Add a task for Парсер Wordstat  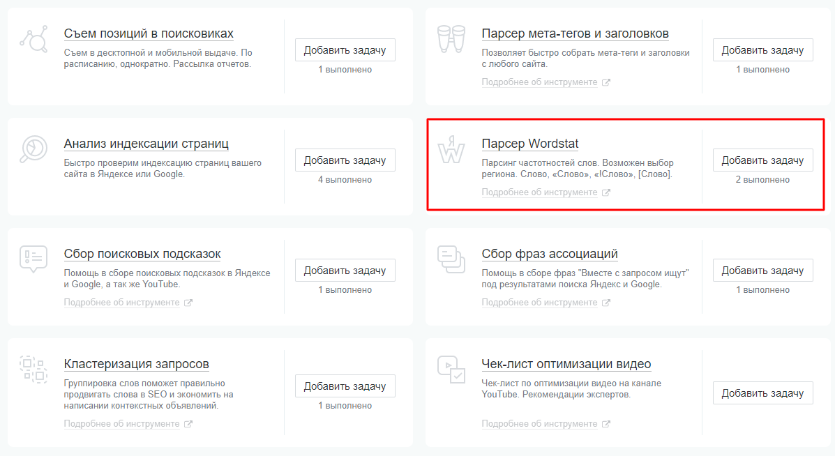[762, 160]
